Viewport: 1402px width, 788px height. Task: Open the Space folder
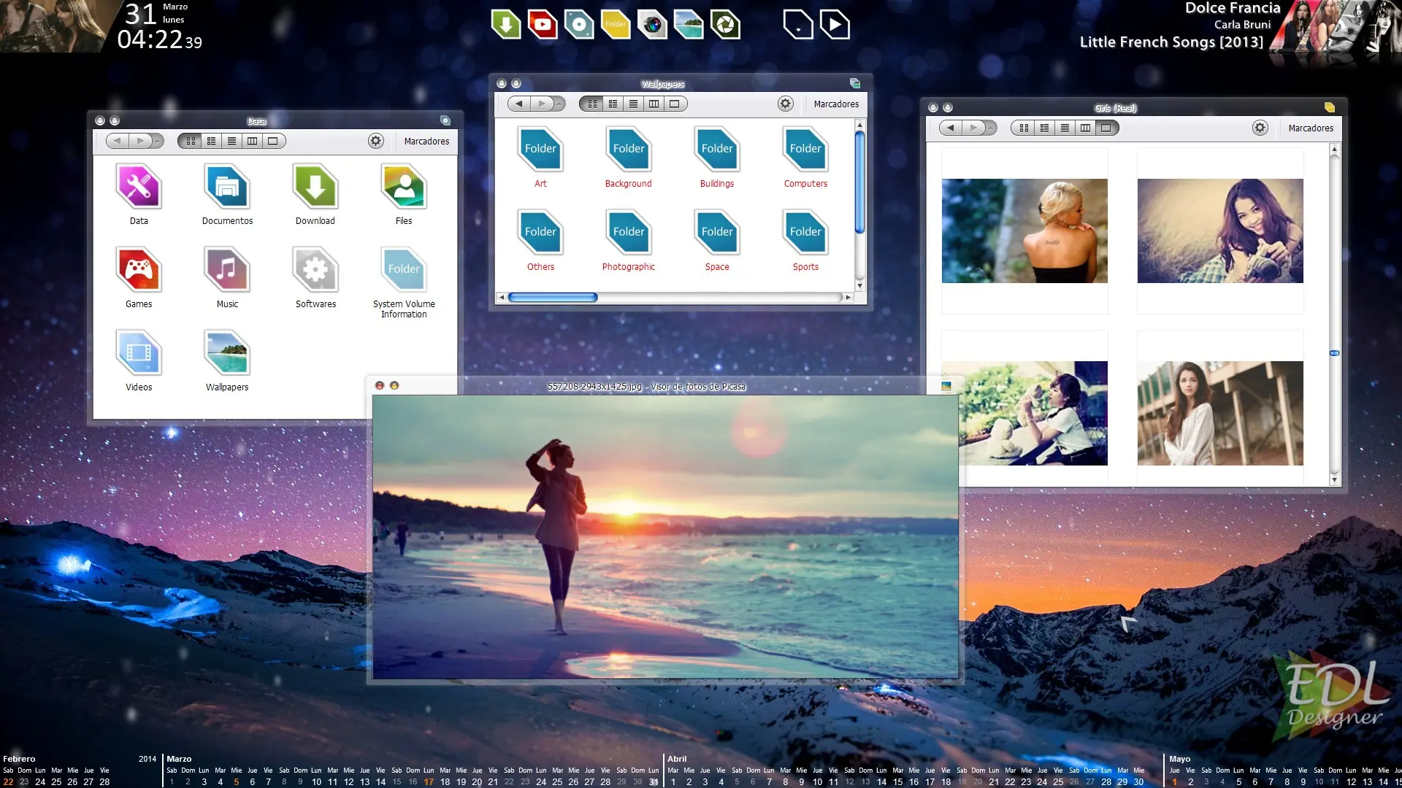click(717, 233)
